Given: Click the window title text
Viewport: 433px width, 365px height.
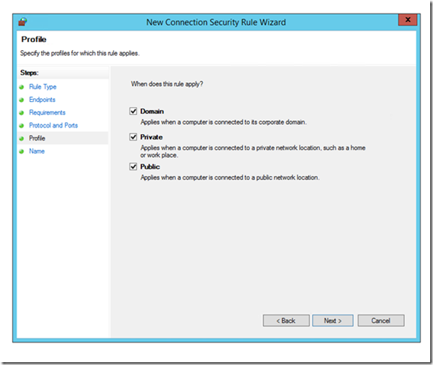Looking at the screenshot, I should pos(216,22).
